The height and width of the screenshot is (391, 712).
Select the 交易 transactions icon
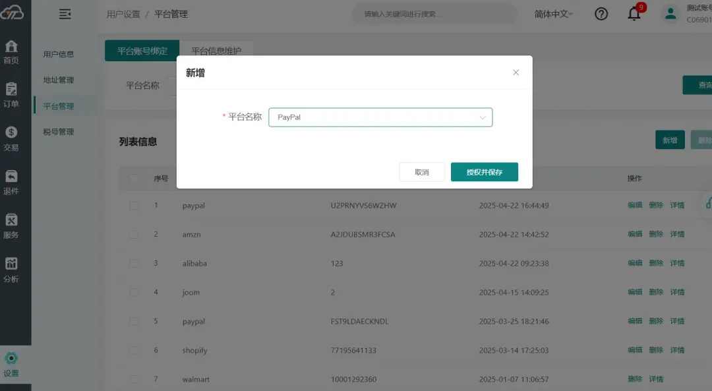click(11, 133)
